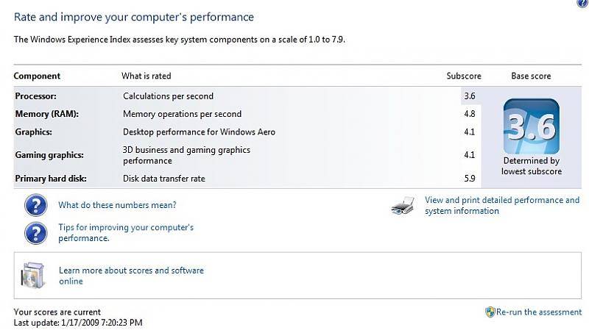
Task: Click the Component column header
Action: coord(37,76)
